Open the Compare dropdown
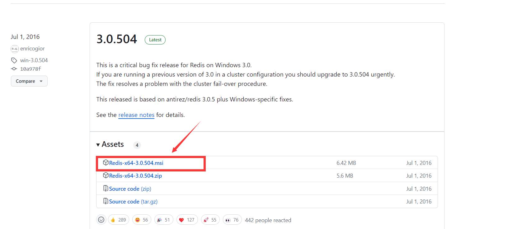 (x=29, y=81)
